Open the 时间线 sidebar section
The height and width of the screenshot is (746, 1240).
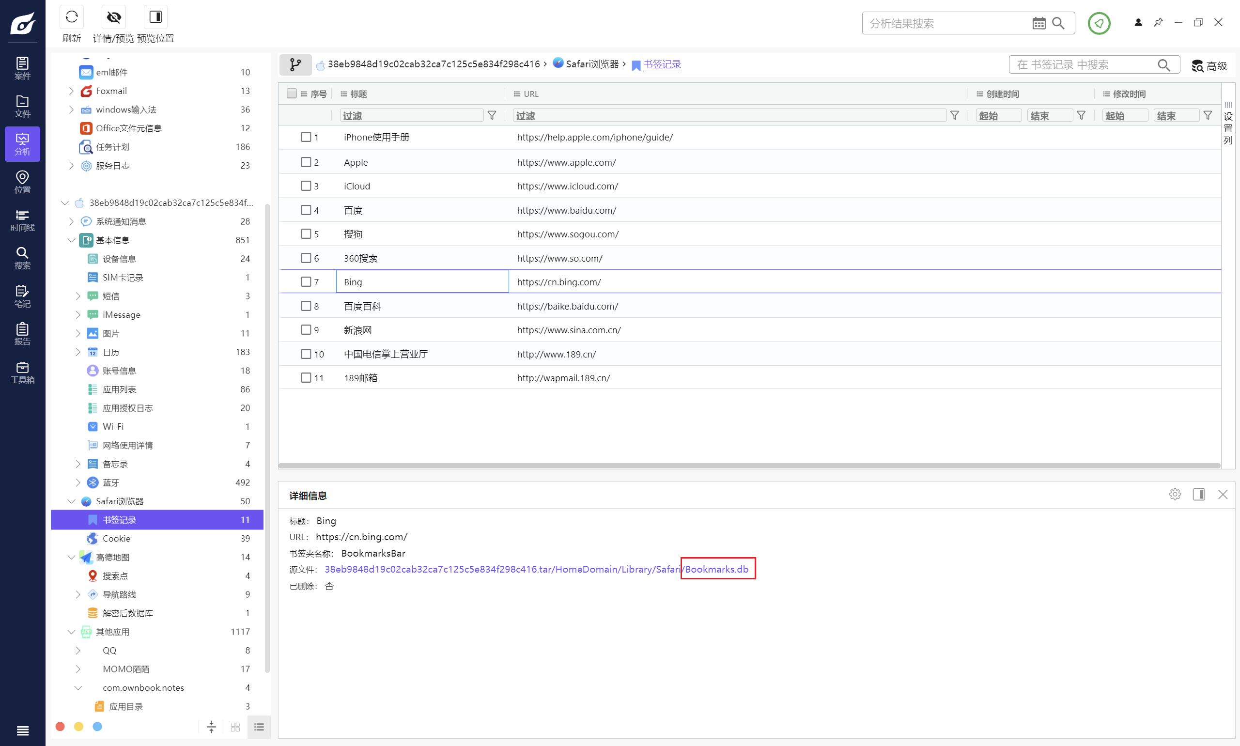click(x=22, y=220)
